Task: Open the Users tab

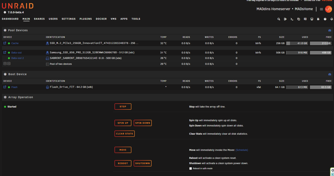Action: tap(53, 19)
